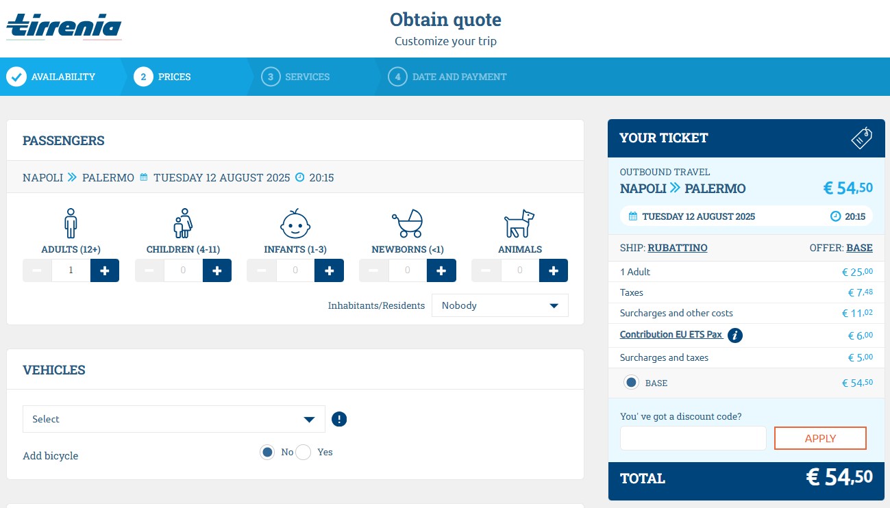Viewport: 890px width, 508px height.
Task: Decrease infants count with minus
Action: [x=262, y=270]
